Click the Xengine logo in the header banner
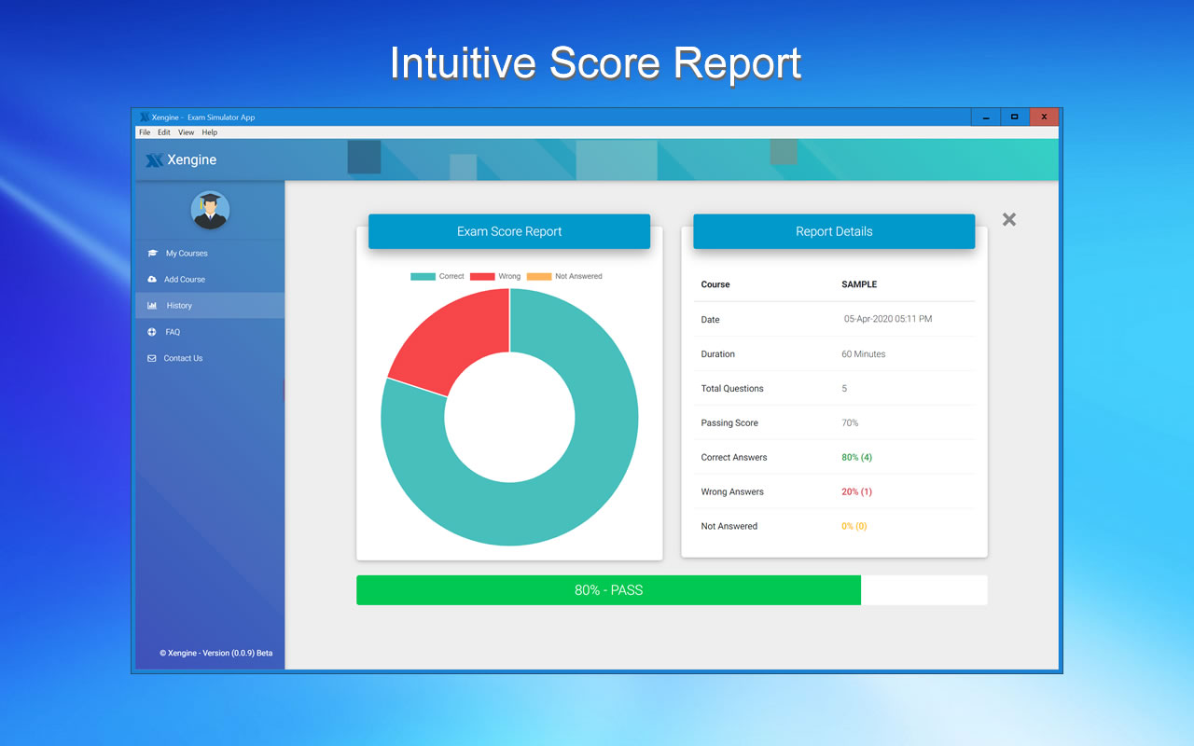This screenshot has width=1194, height=746. pos(183,159)
